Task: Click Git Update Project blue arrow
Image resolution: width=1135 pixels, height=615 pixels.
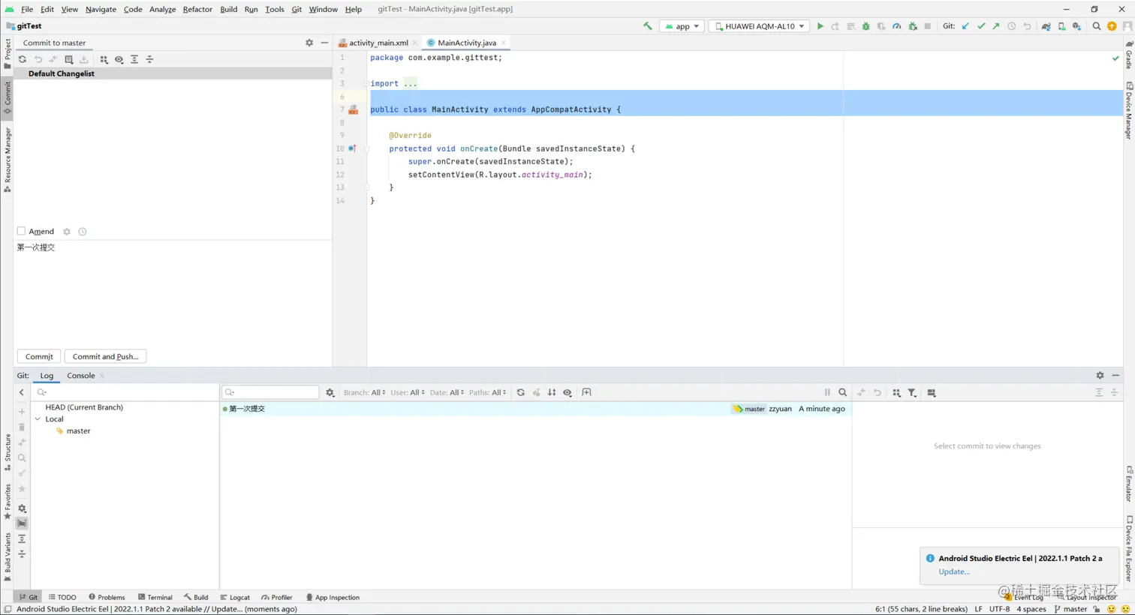Action: (965, 26)
